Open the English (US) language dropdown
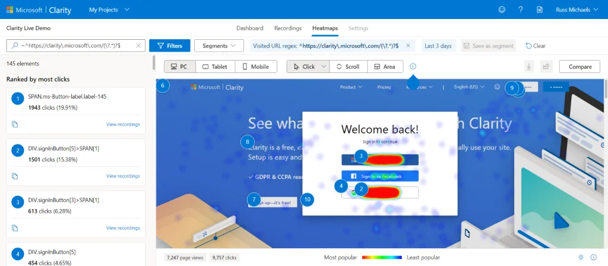608x266 pixels. (469, 87)
